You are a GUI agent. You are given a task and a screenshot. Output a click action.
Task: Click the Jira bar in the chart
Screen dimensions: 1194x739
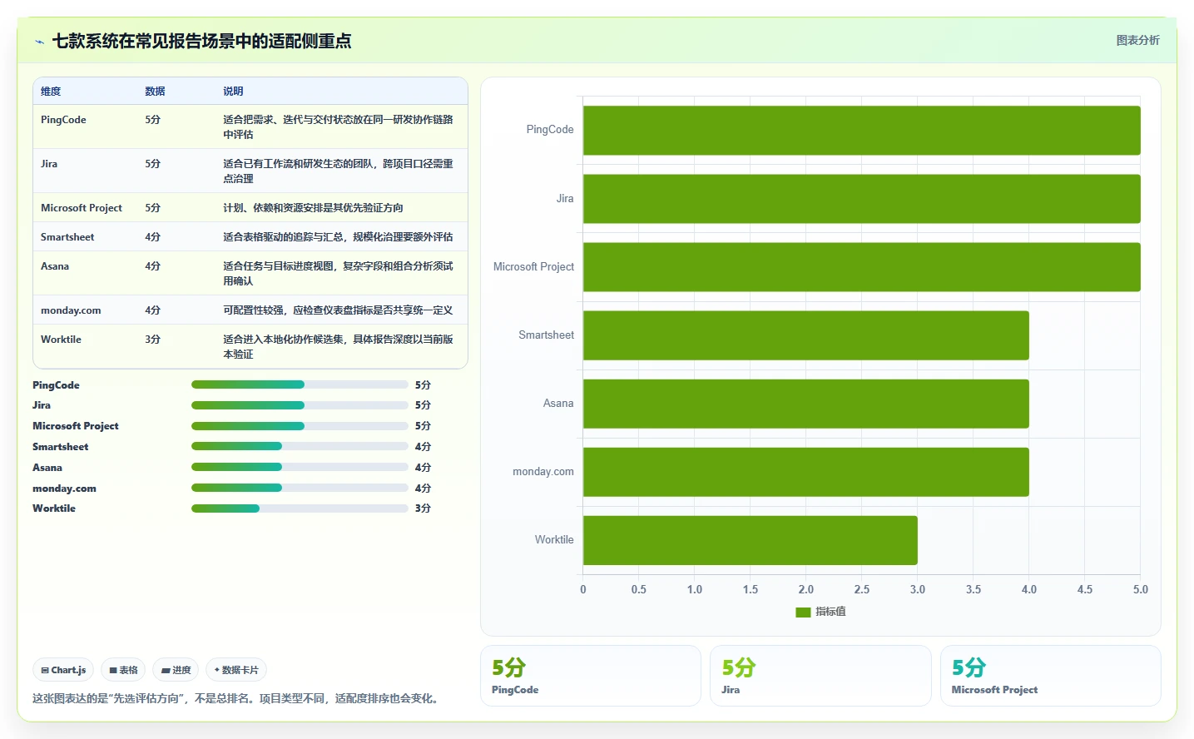point(861,198)
